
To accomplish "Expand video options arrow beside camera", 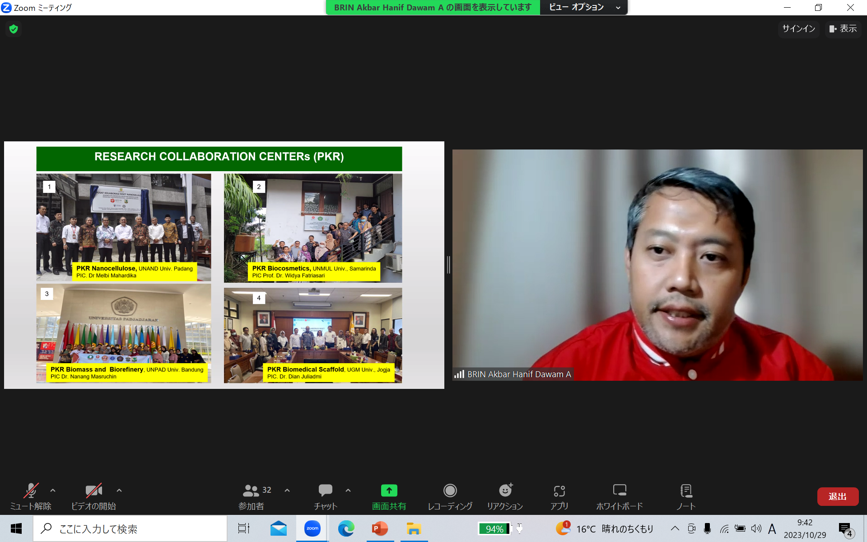I will [x=119, y=490].
